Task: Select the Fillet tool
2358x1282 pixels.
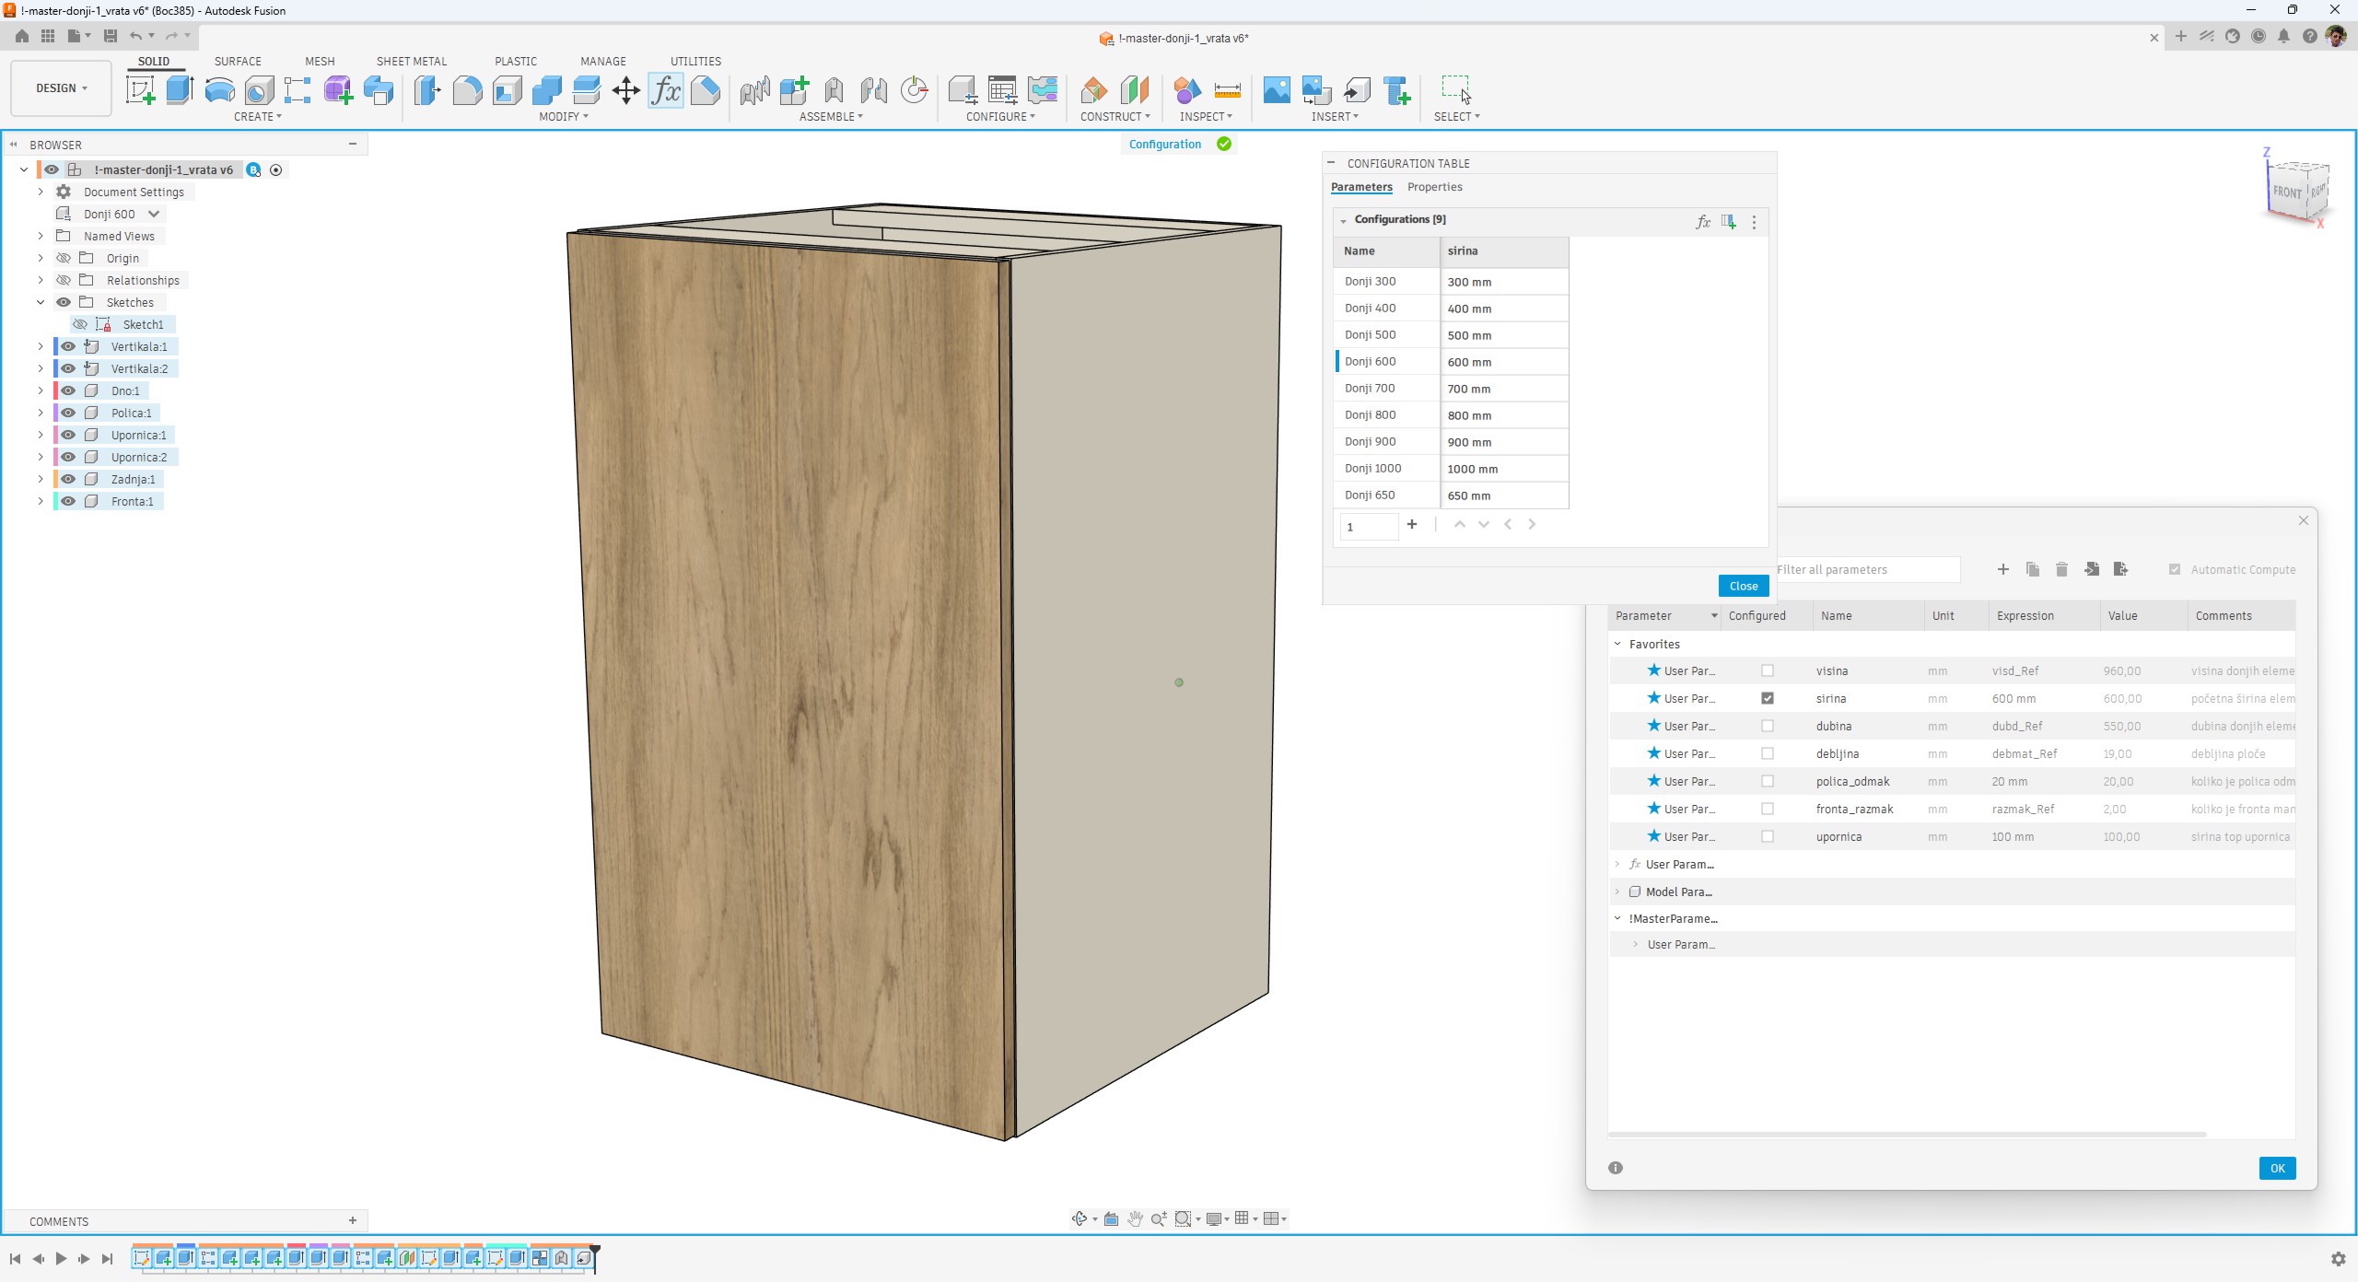Action: (x=467, y=90)
